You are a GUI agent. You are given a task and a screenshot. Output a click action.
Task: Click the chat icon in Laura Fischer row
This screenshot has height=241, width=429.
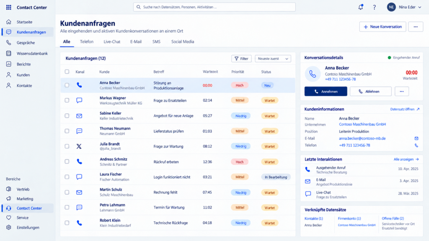[79, 177]
